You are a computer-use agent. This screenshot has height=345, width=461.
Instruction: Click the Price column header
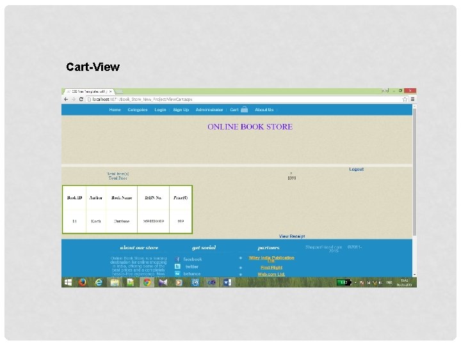tap(181, 197)
